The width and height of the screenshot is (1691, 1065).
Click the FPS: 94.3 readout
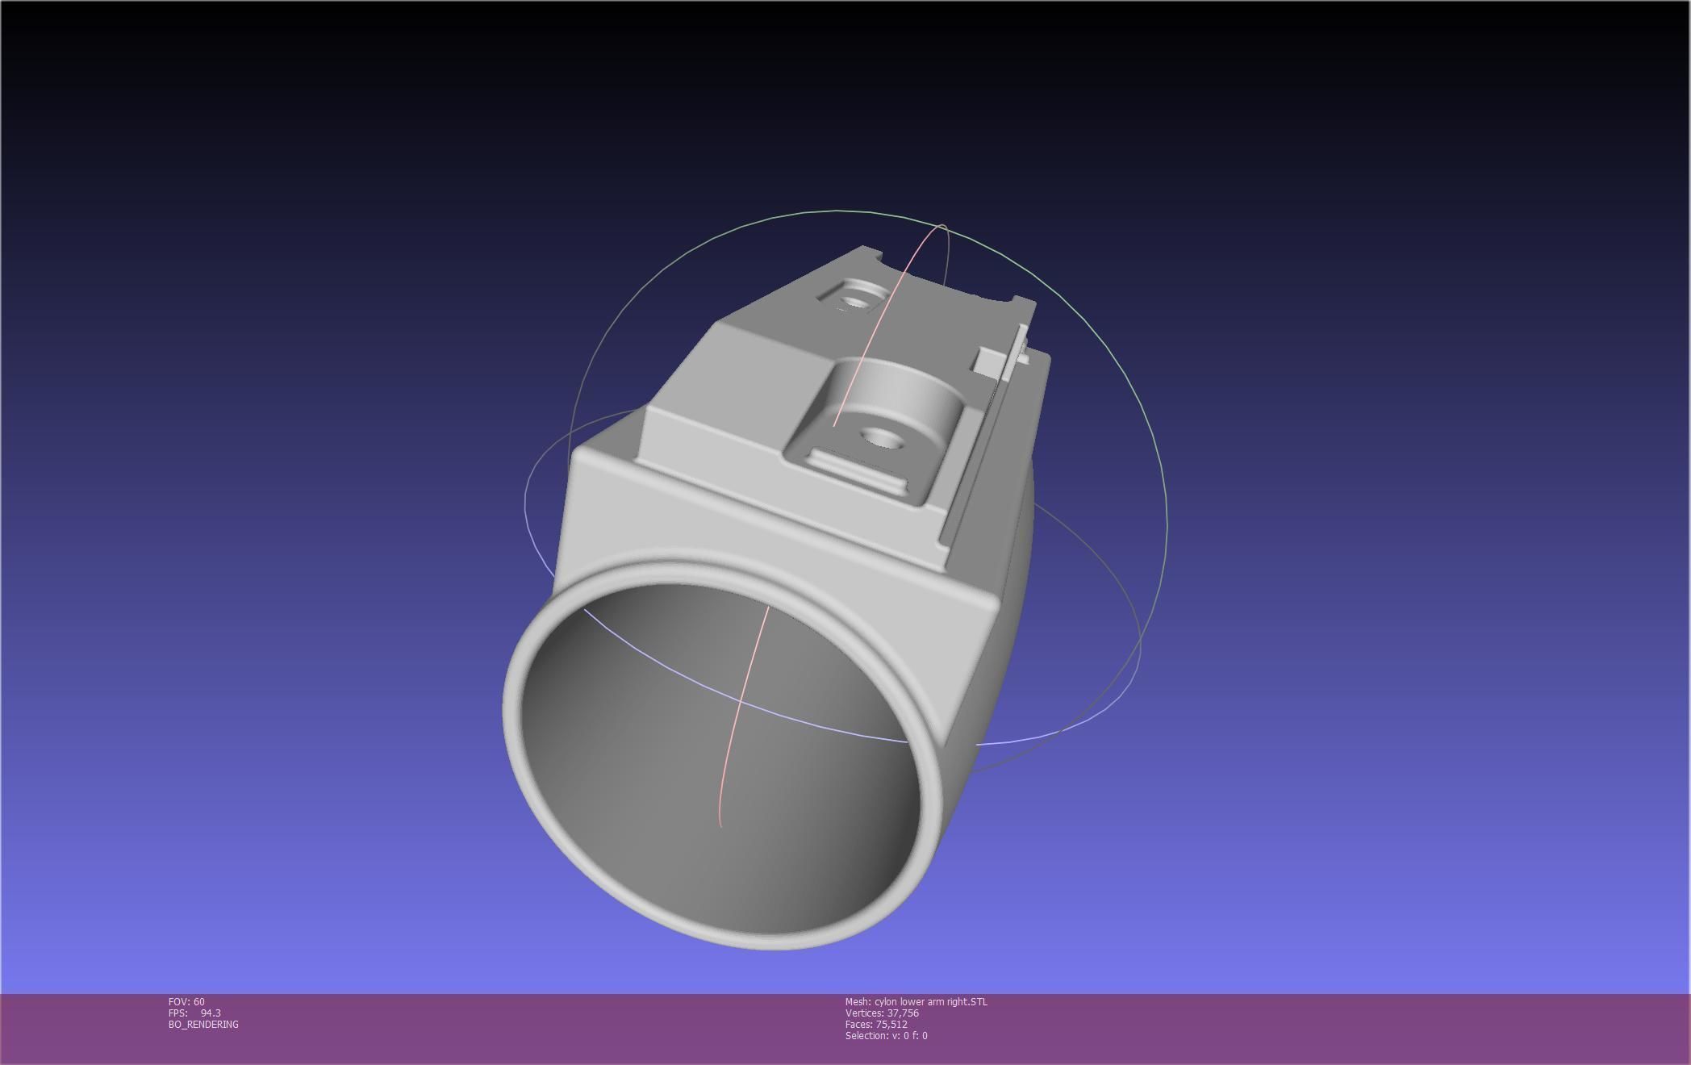pos(194,1013)
